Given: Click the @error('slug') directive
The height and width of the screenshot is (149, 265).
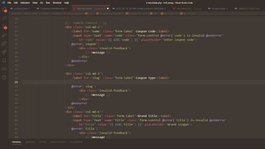Looking at the screenshot, I should pyautogui.click(x=84, y=87).
